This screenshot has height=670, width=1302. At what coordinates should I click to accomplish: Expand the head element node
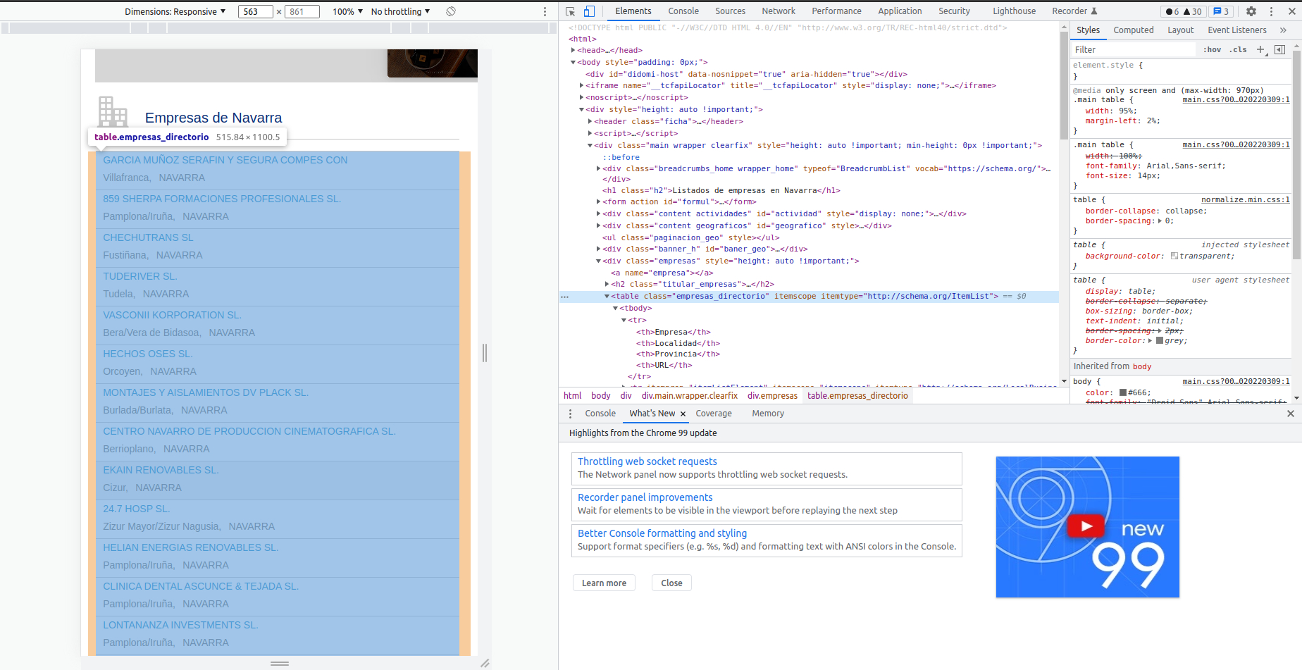click(573, 51)
